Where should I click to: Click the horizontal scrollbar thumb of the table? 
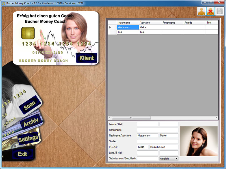point(131,118)
